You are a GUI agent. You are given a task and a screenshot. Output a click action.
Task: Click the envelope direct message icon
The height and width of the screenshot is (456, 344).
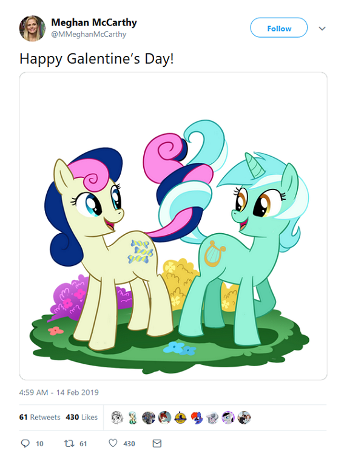point(157,443)
